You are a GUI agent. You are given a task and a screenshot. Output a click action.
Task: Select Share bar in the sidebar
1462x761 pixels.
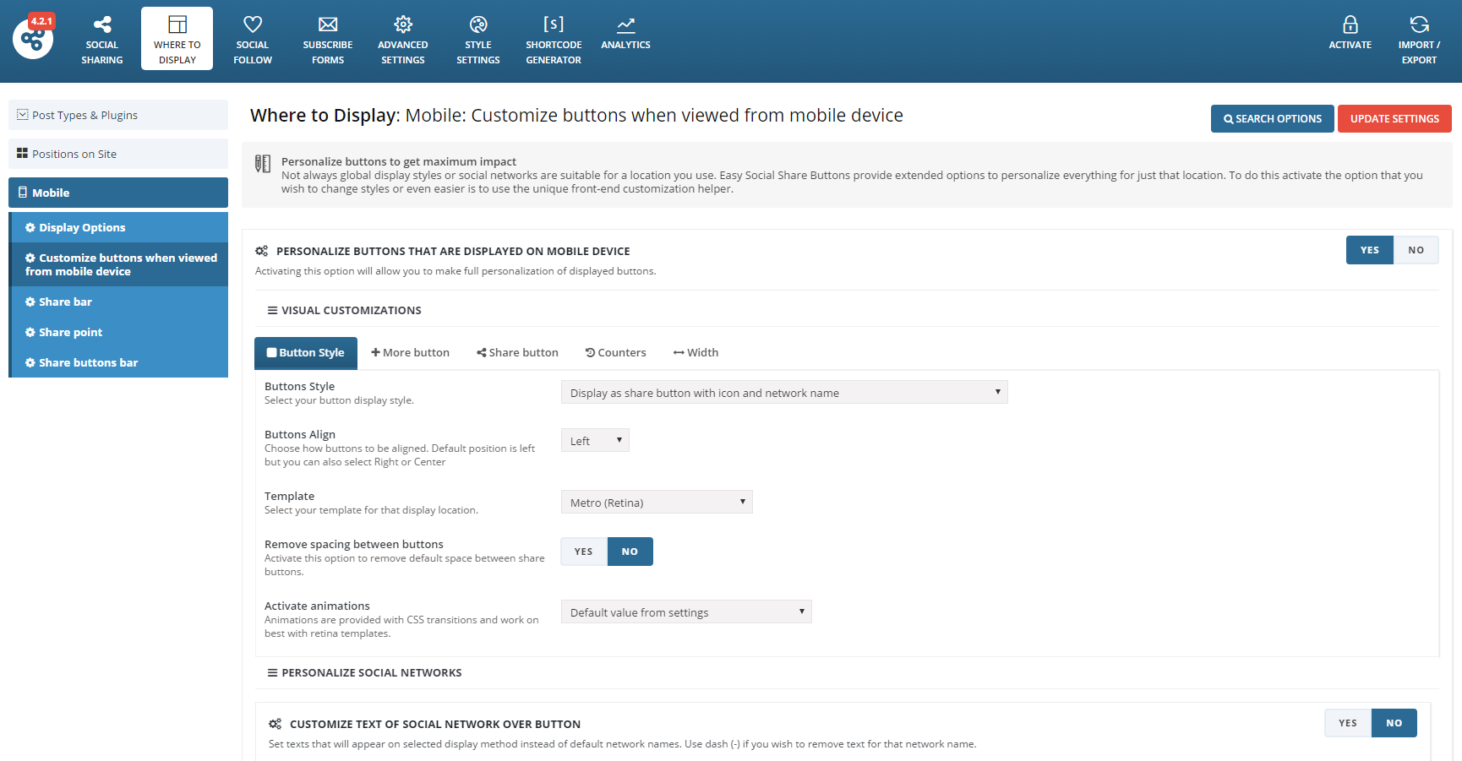(x=65, y=302)
